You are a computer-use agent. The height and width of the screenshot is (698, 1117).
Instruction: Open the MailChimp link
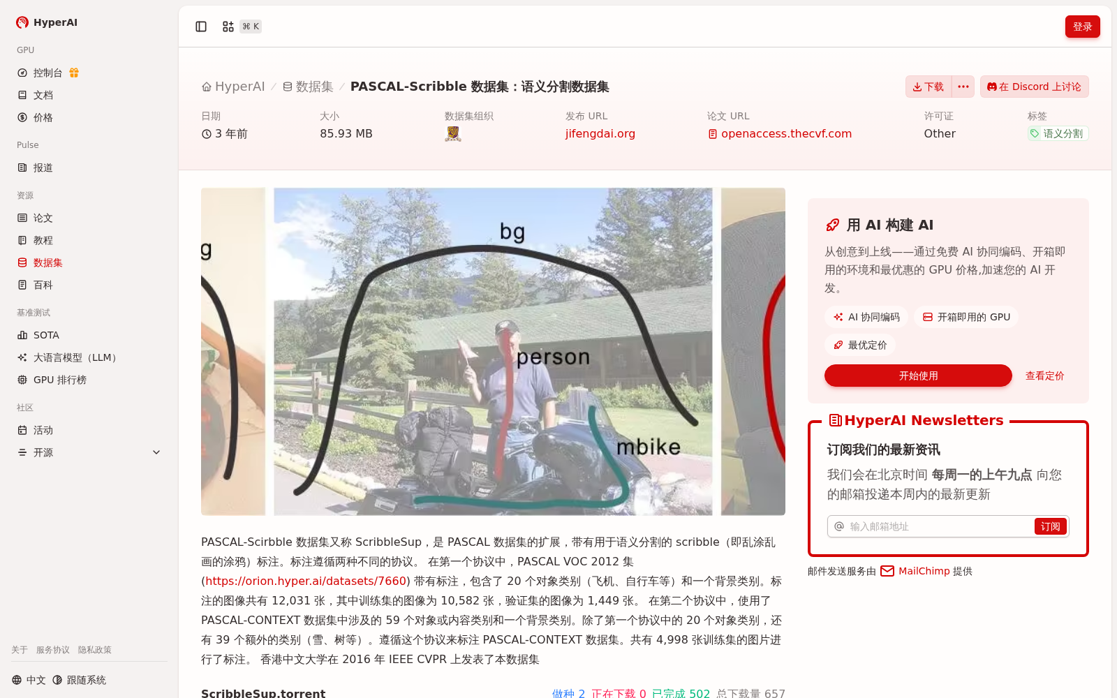(x=915, y=571)
